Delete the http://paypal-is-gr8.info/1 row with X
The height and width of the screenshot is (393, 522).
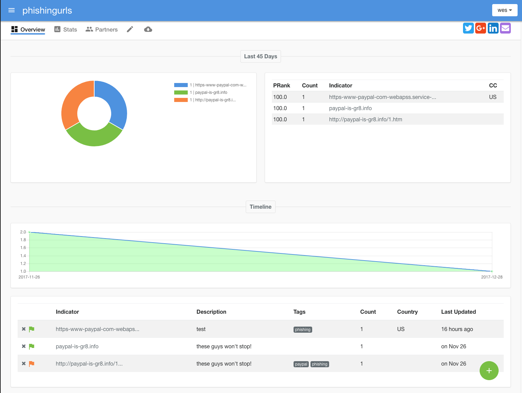tap(24, 364)
